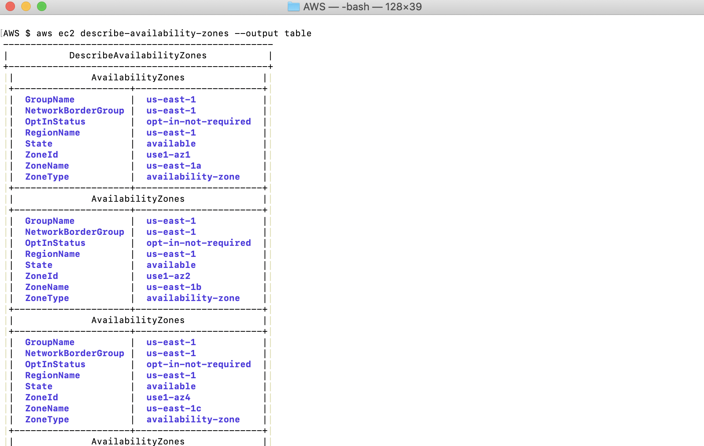
Task: Click the value 'use1-az4'
Action: pos(168,398)
